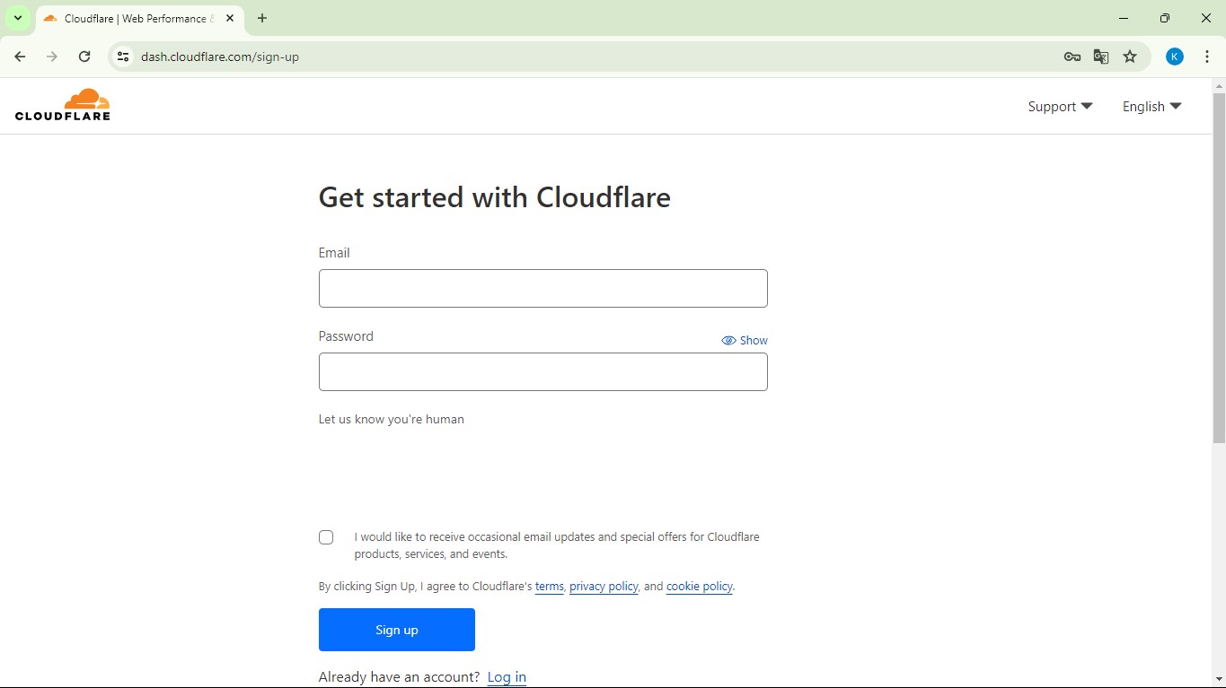Click the Get started with Cloudflare heading
The height and width of the screenshot is (688, 1226).
pos(495,197)
